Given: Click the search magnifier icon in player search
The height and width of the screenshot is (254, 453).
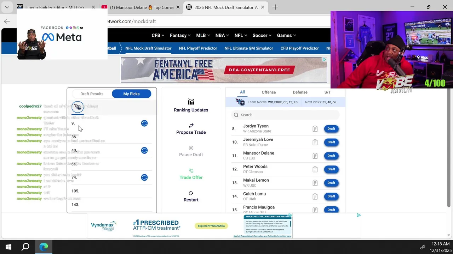Looking at the screenshot, I should 236,115.
